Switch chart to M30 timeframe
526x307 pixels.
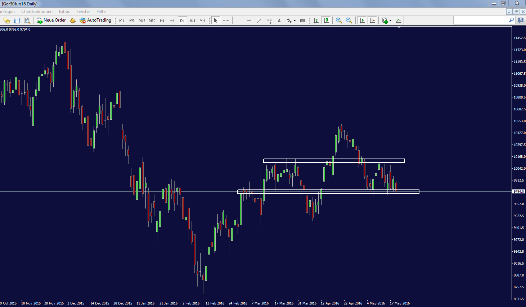coord(152,20)
